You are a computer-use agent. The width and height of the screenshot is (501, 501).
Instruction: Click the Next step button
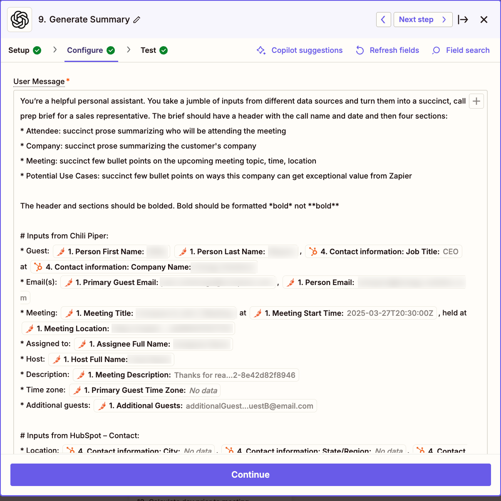(423, 20)
